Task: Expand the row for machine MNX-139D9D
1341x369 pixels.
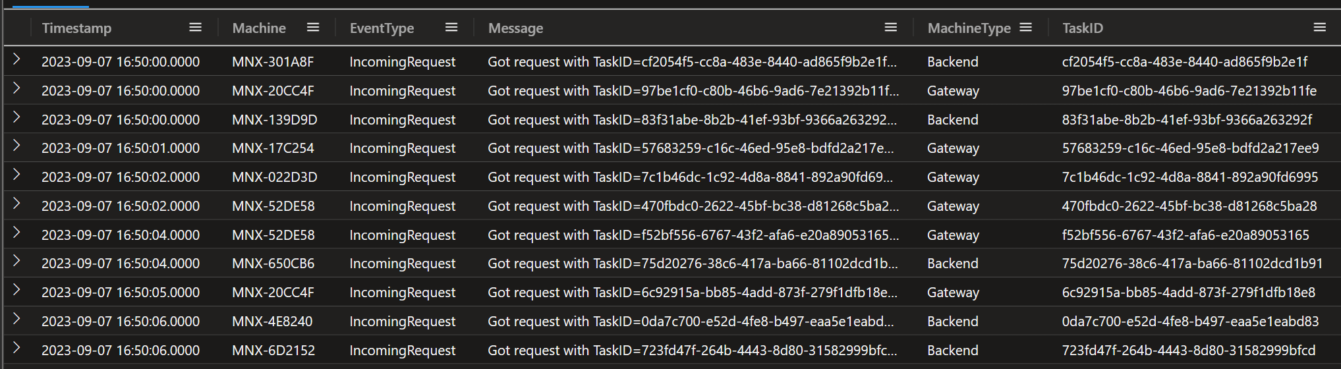Action: point(16,117)
